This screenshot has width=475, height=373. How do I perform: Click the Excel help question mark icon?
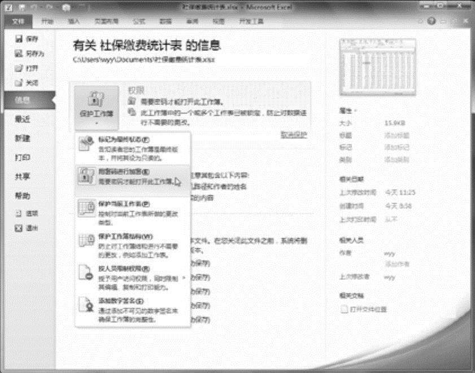tap(432, 21)
